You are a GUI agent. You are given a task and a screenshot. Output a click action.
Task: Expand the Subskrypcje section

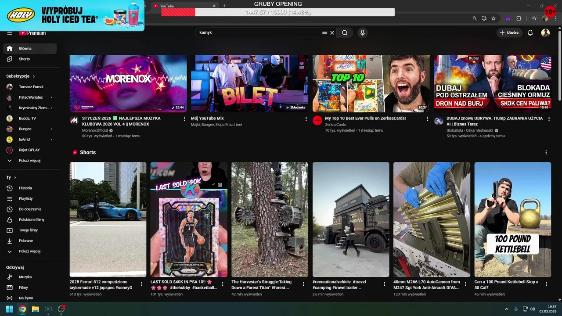(21, 76)
